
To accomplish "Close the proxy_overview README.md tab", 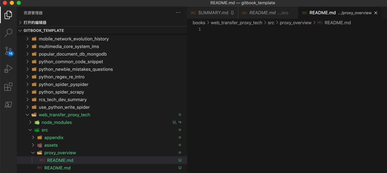I will [376, 13].
